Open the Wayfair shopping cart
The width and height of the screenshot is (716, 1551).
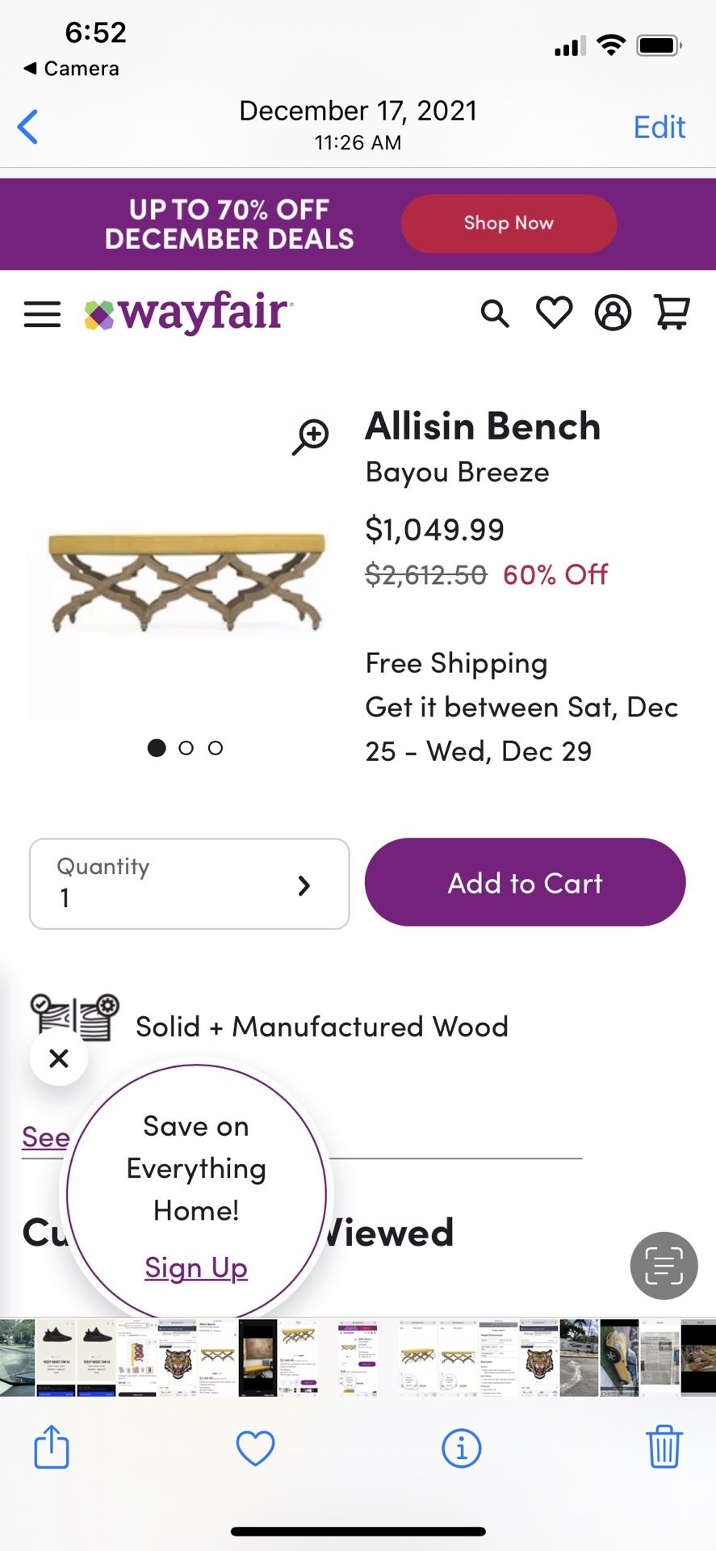tap(672, 313)
